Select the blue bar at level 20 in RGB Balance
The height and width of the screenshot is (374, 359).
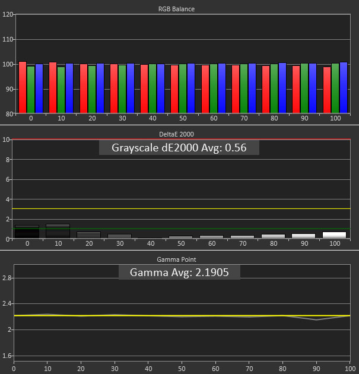pos(100,88)
